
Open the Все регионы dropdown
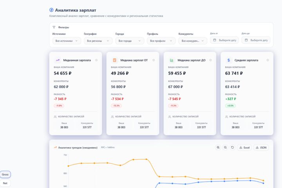[x=98, y=41]
